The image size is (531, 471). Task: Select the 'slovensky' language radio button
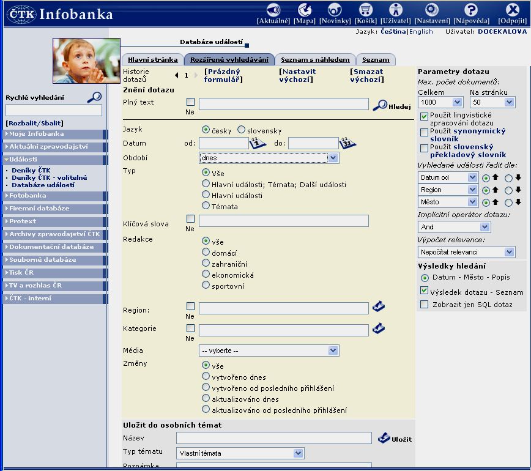(x=241, y=130)
